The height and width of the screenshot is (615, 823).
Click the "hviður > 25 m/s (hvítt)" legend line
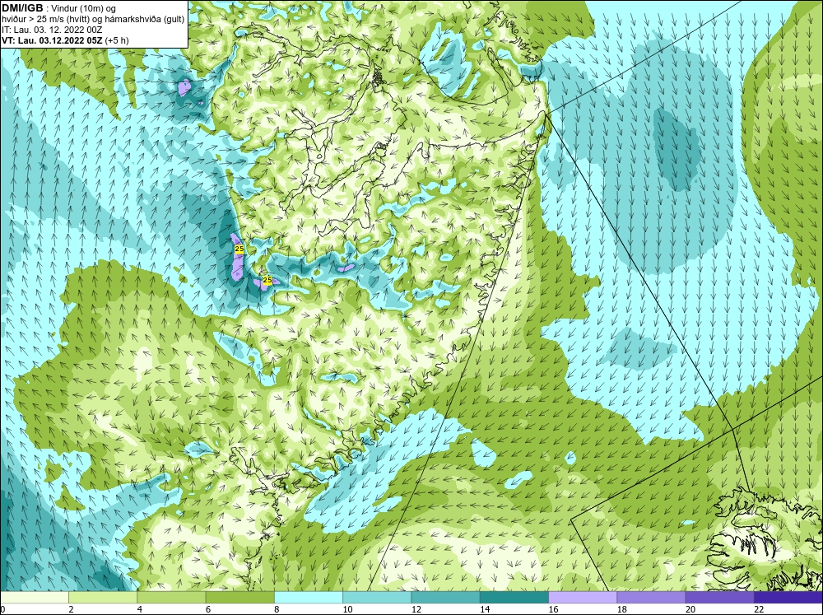45,19
